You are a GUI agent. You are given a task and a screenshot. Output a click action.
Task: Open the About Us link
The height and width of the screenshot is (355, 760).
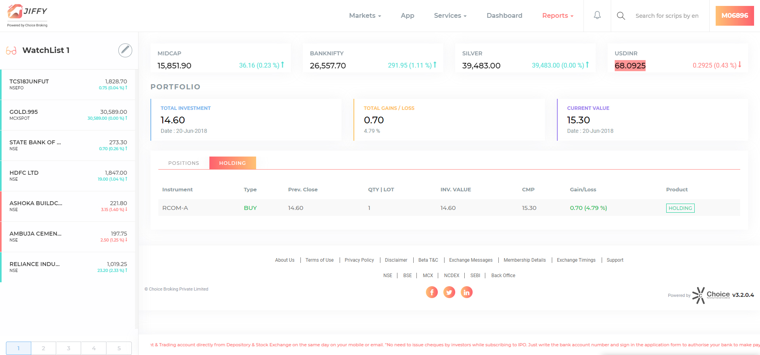pos(285,260)
